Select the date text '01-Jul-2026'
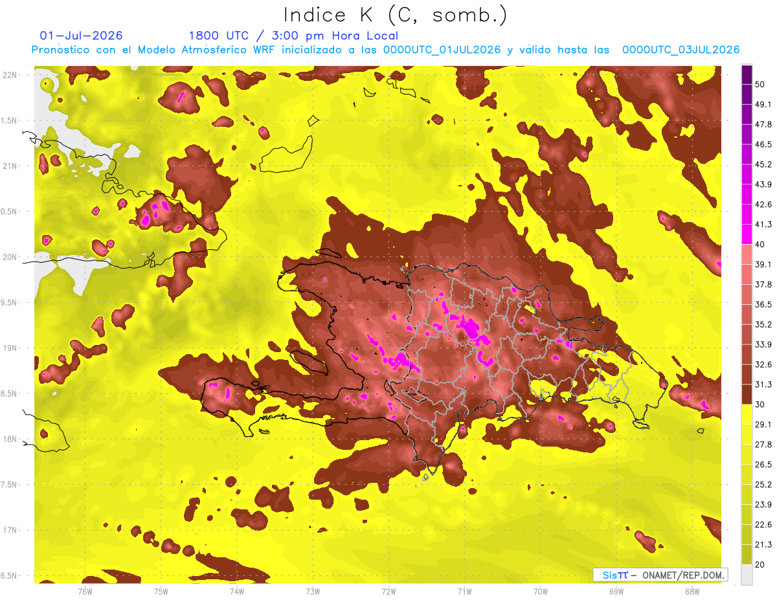This screenshot has height=600, width=777. [81, 36]
